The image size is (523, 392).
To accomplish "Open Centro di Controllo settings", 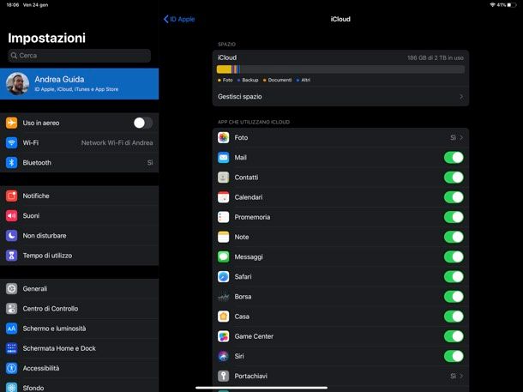I will [x=80, y=309].
